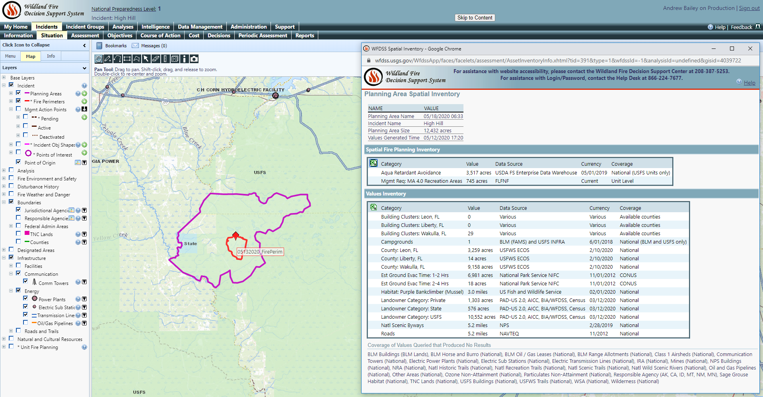Open dropdown arrow for Power Plants layer

[x=84, y=299]
